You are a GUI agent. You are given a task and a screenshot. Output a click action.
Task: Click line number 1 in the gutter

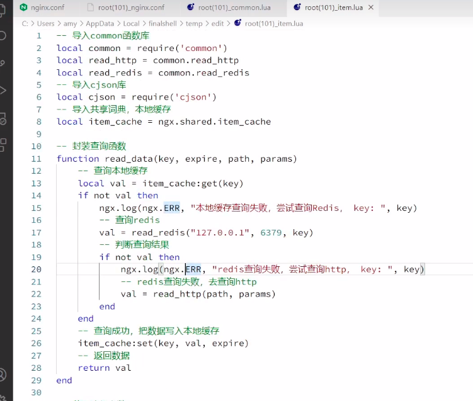pyautogui.click(x=39, y=36)
